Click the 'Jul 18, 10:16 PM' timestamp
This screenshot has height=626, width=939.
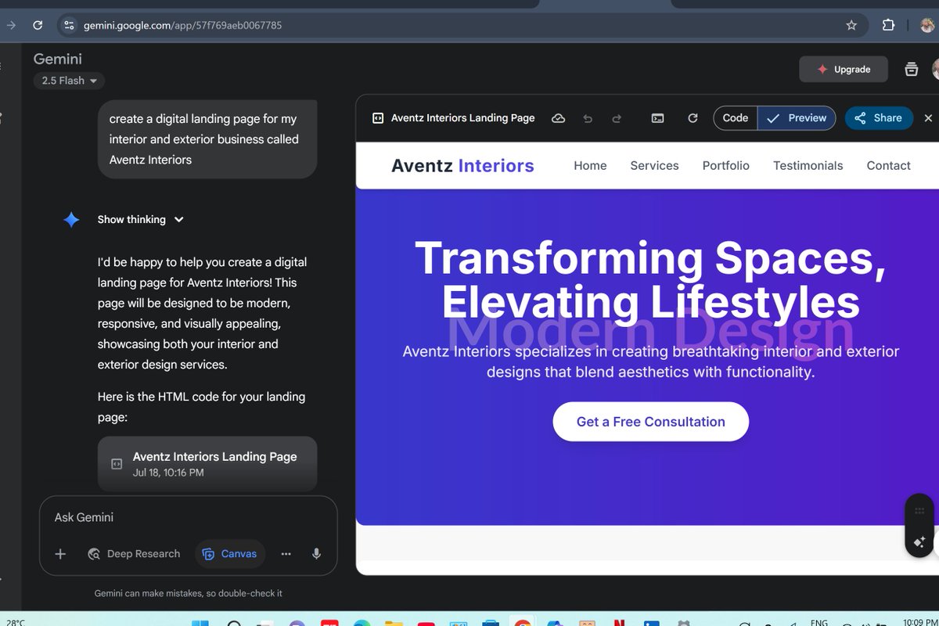pos(168,473)
